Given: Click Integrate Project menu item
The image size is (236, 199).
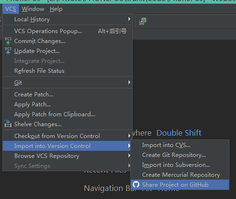Looking at the screenshot, I should (67, 61).
